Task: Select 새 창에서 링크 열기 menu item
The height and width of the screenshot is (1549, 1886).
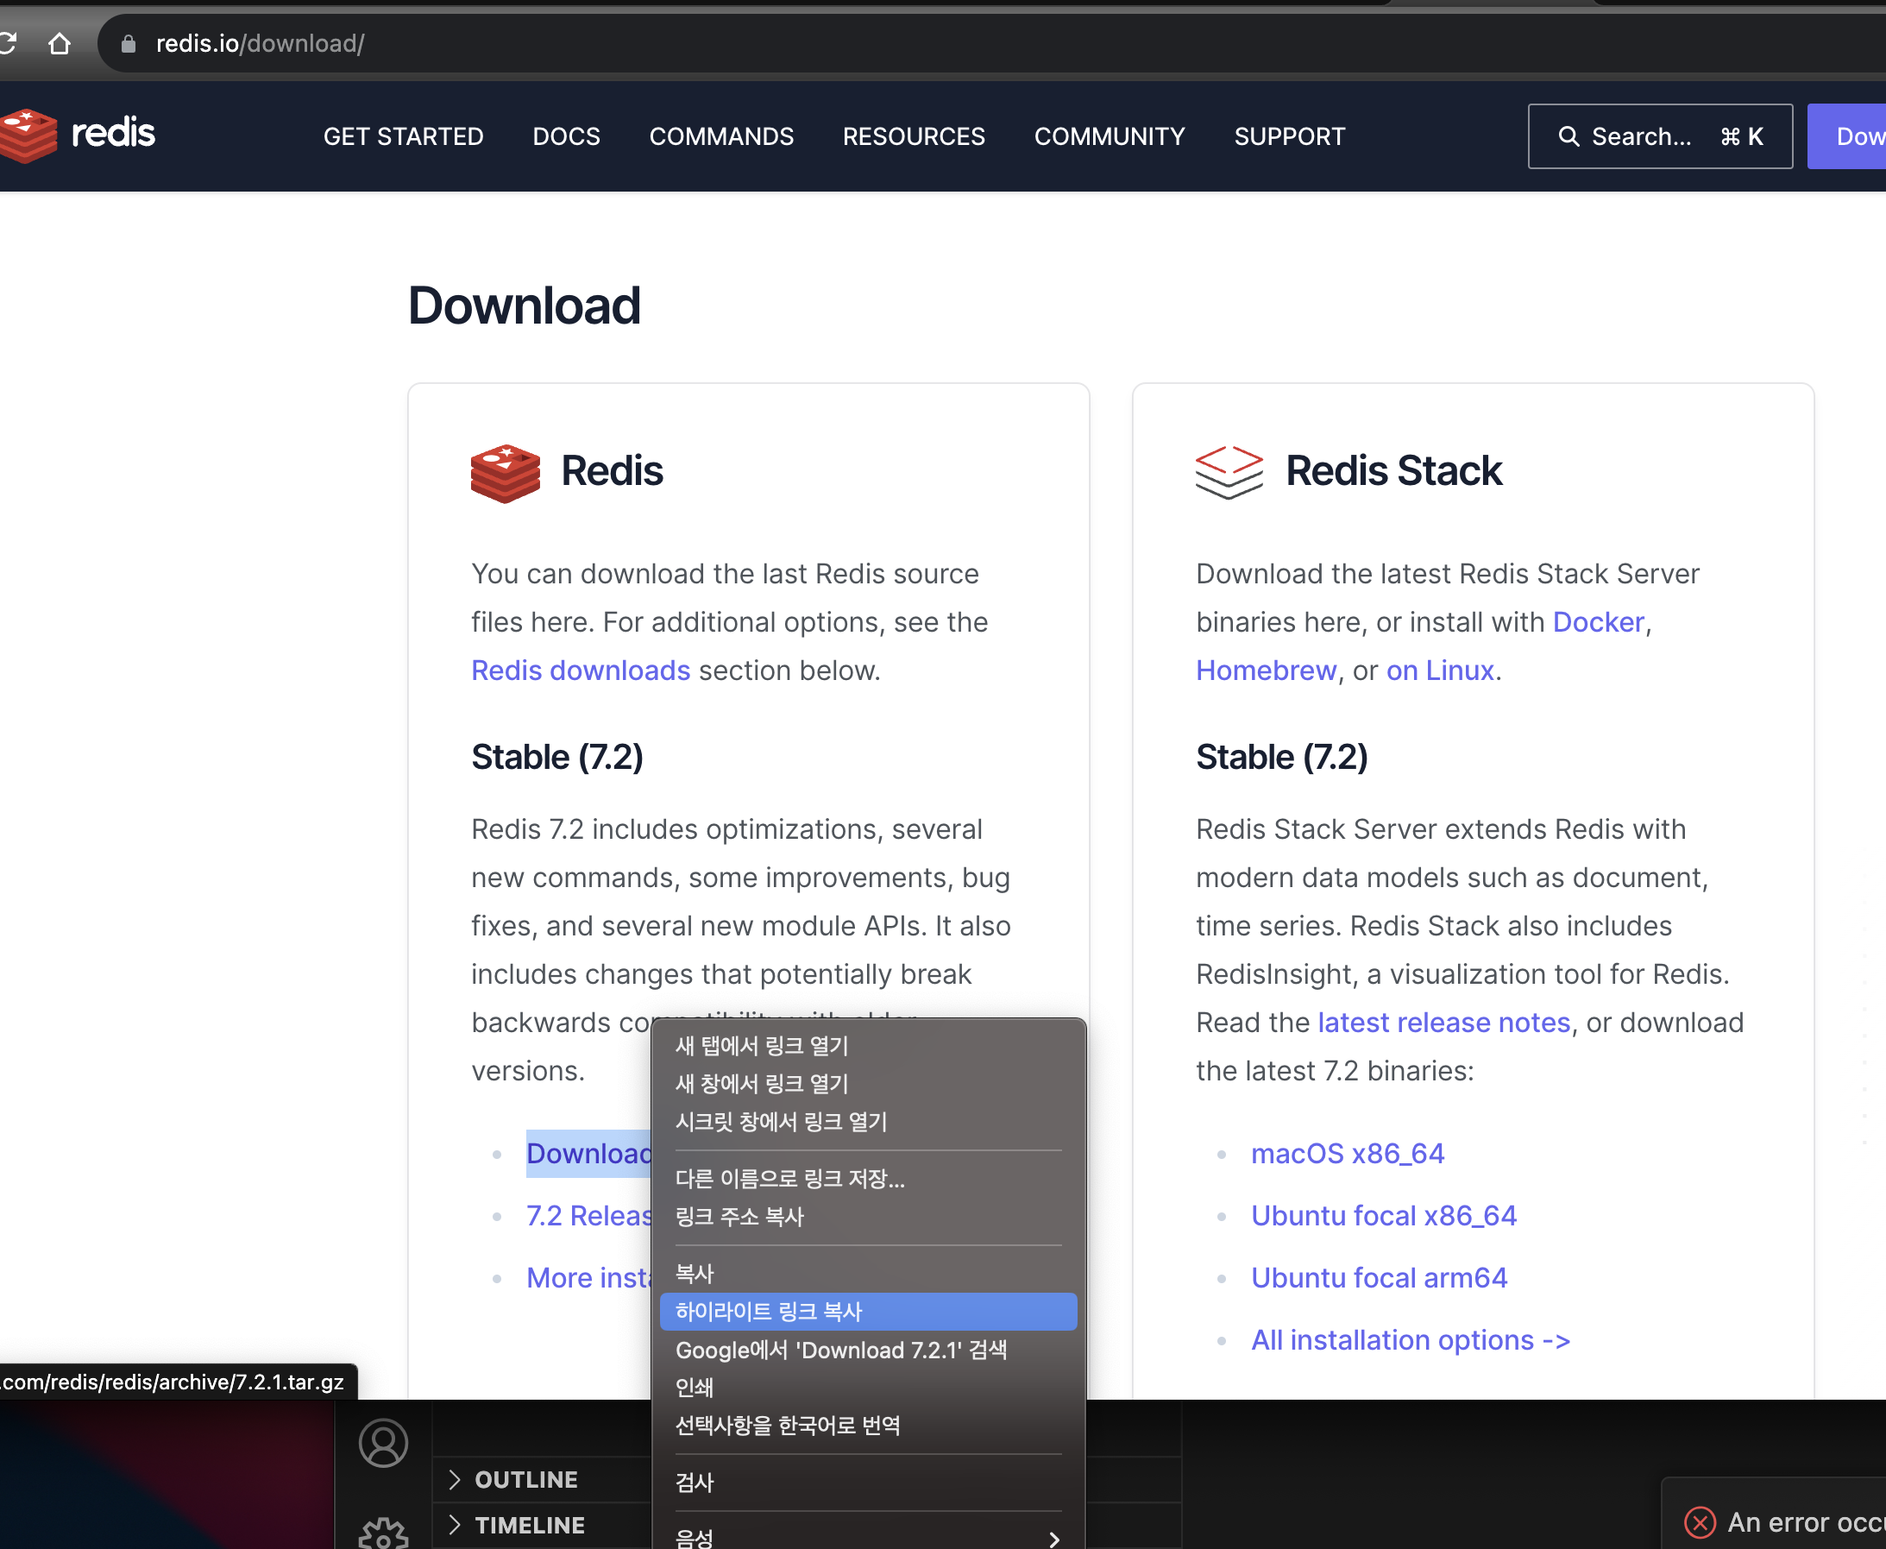Action: coord(868,1083)
